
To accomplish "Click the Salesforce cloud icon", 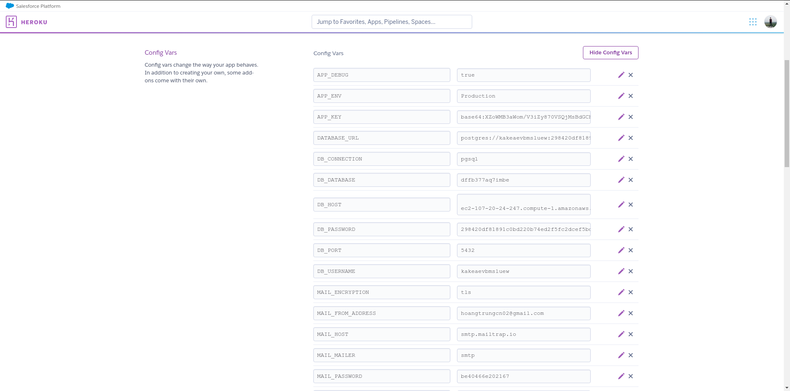I will click(x=9, y=6).
